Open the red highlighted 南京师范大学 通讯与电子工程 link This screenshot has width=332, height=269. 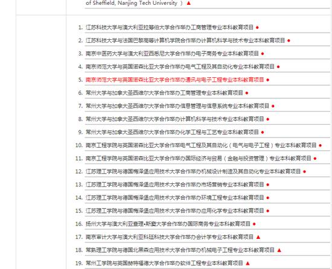[x=174, y=80]
